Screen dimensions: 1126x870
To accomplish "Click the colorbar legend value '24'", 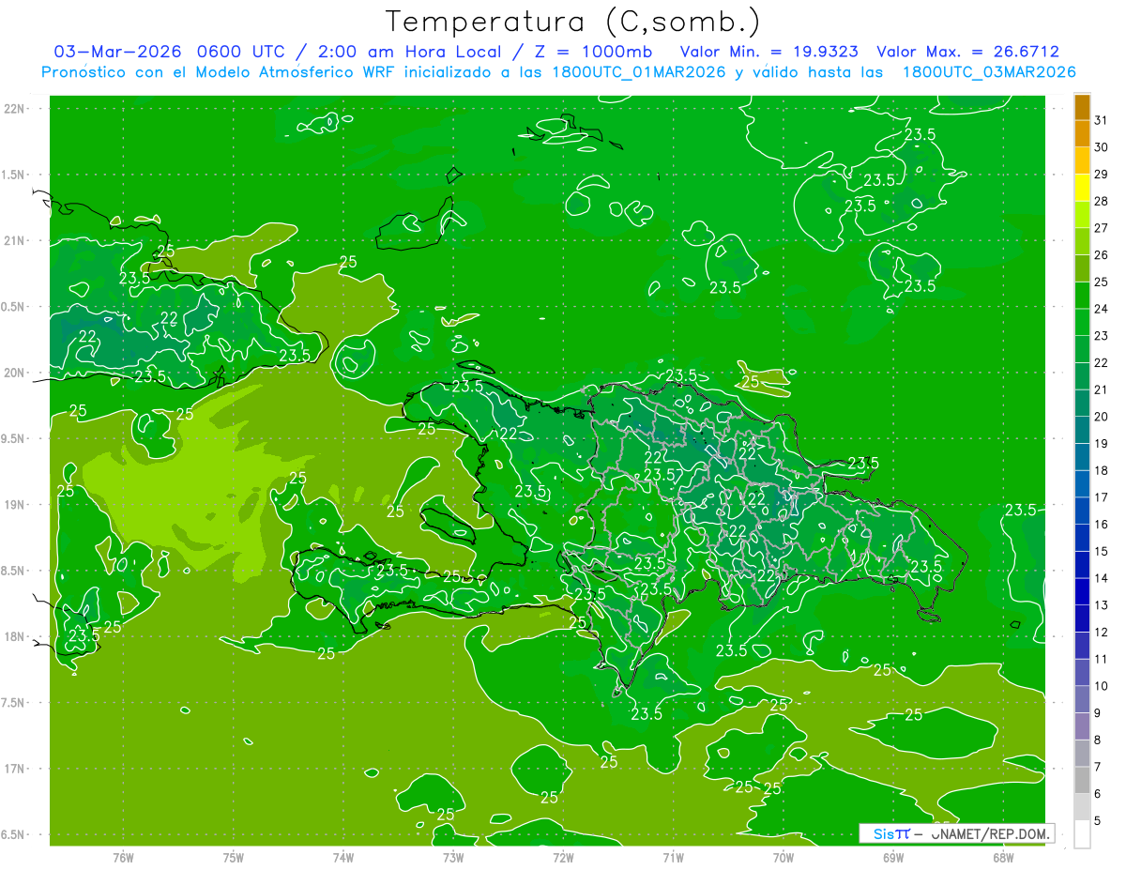I will 1102,309.
